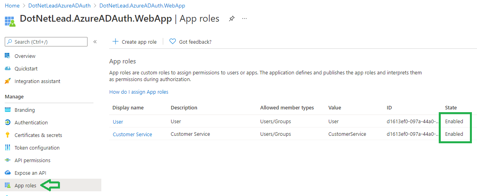
Task: Click the Got feedback? button
Action: click(x=190, y=42)
